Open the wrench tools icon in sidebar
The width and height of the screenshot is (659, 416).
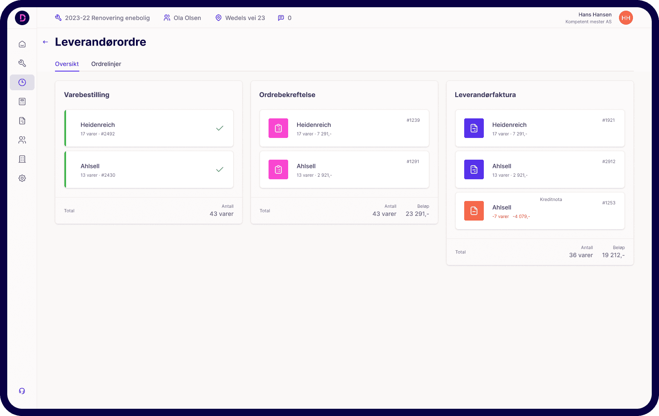point(22,63)
